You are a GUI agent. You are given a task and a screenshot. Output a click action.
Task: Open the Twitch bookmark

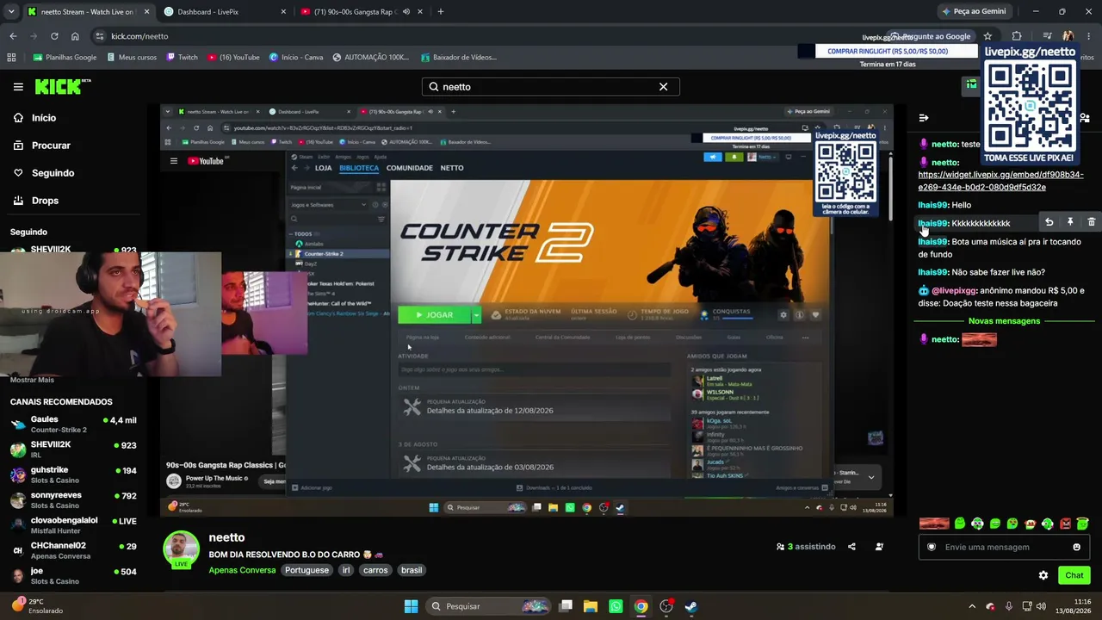182,58
